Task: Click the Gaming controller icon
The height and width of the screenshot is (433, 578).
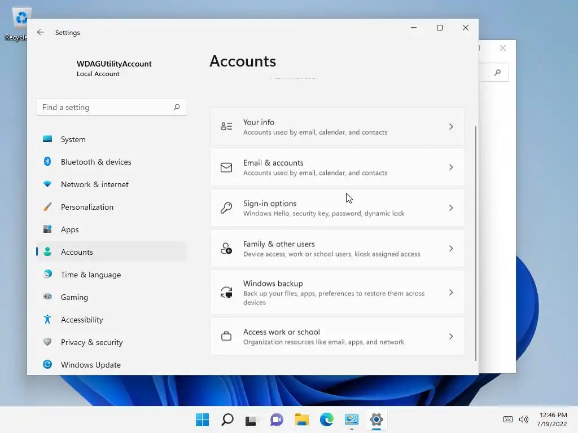Action: click(47, 297)
